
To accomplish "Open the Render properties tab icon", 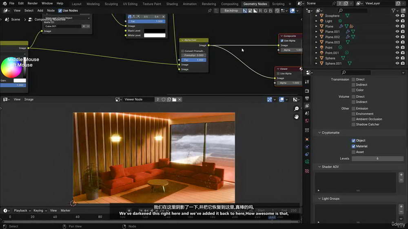I will (x=307, y=91).
